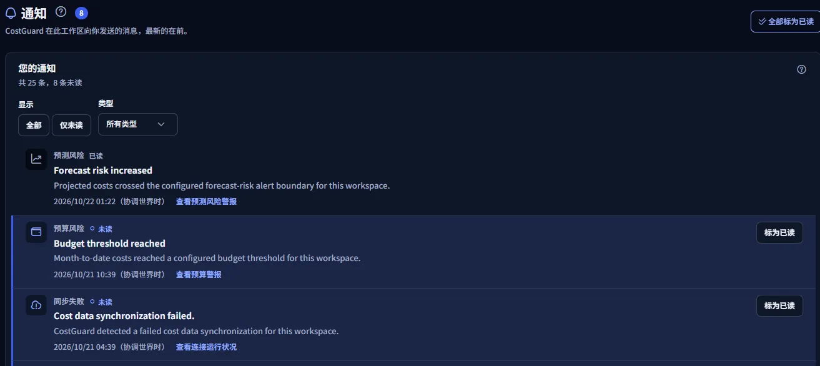This screenshot has width=820, height=366.
Task: Open the 查看预测风险警报 link
Action: click(206, 202)
